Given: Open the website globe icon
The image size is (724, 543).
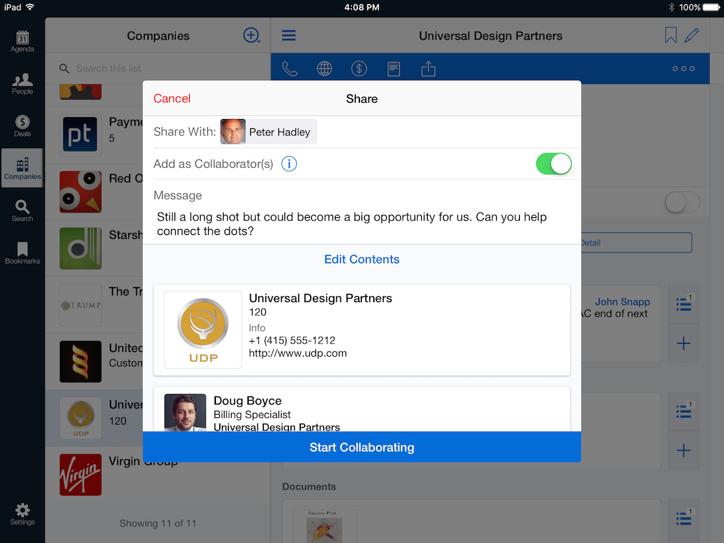Looking at the screenshot, I should [x=324, y=69].
